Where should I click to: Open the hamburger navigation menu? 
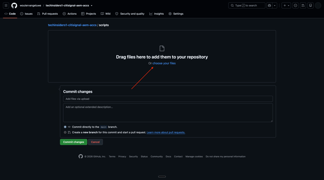click(x=6, y=6)
